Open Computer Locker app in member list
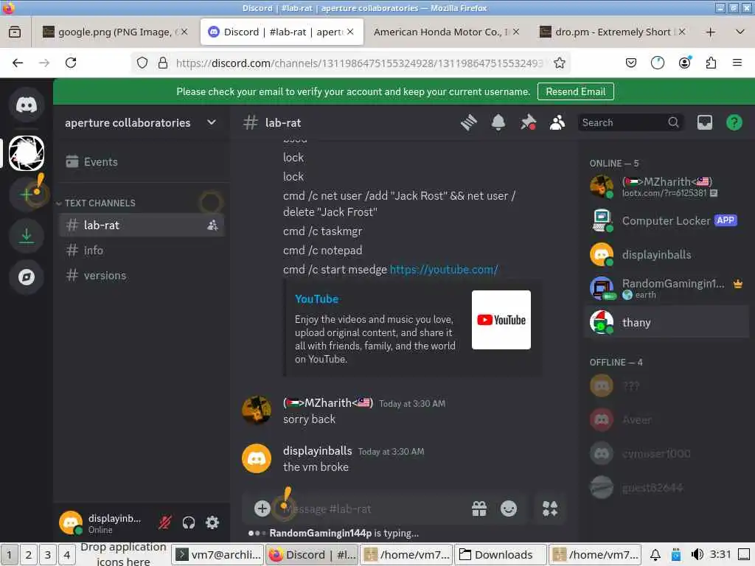Screen dimensions: 755x566 [x=667, y=221]
